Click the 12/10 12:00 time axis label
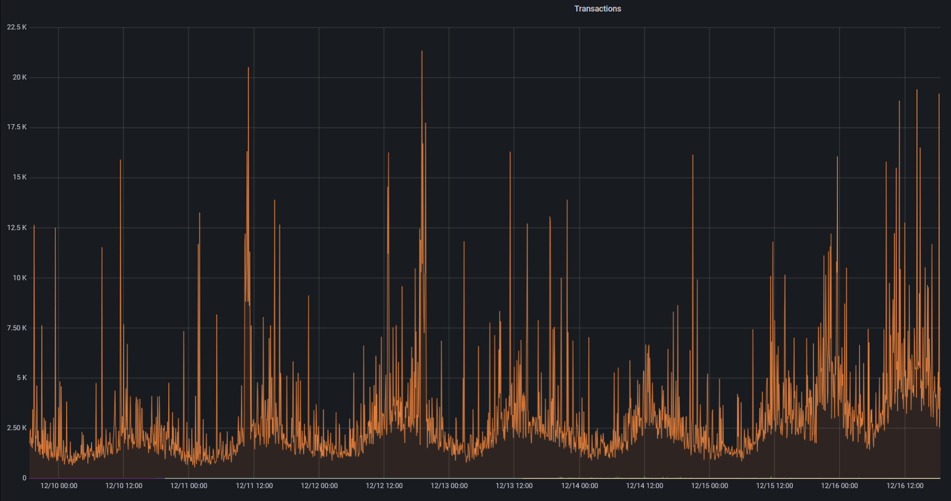This screenshot has height=501, width=951. [124, 486]
